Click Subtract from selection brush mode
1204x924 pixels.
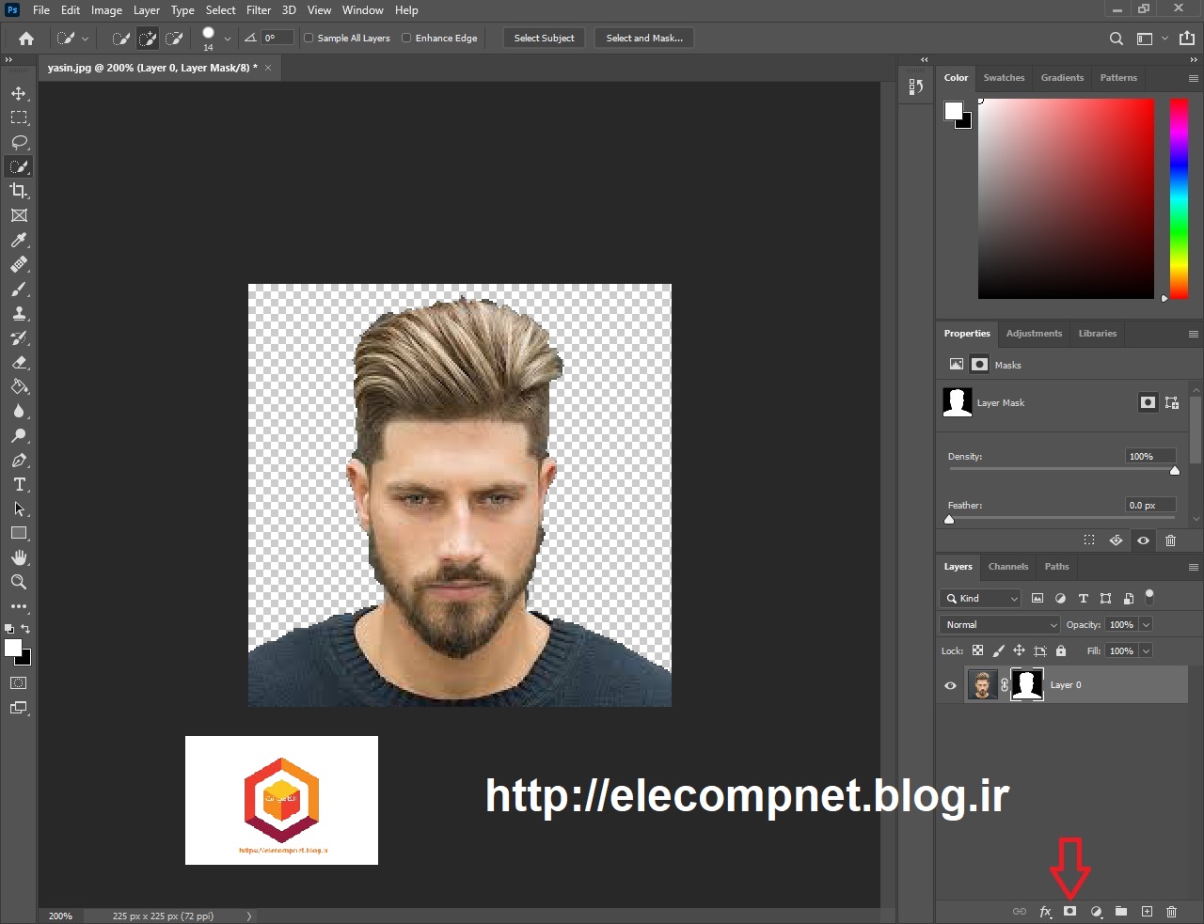[174, 39]
